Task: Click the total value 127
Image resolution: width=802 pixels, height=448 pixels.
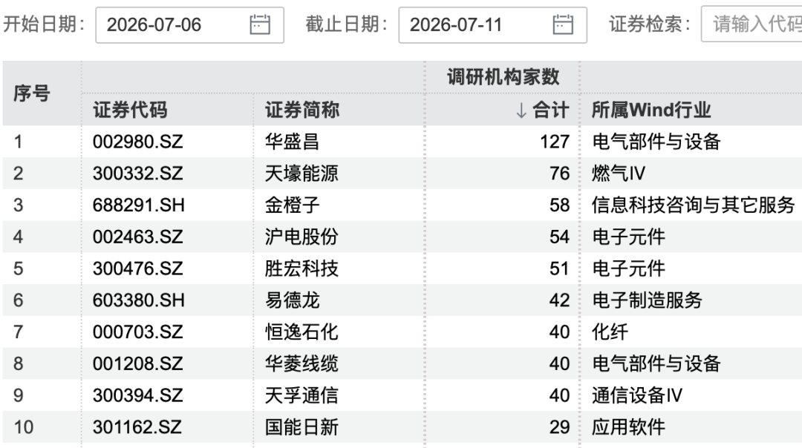Action: [x=555, y=142]
